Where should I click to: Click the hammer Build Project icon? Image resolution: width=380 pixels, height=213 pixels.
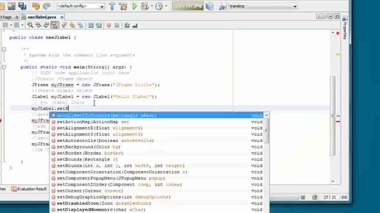coord(112,7)
